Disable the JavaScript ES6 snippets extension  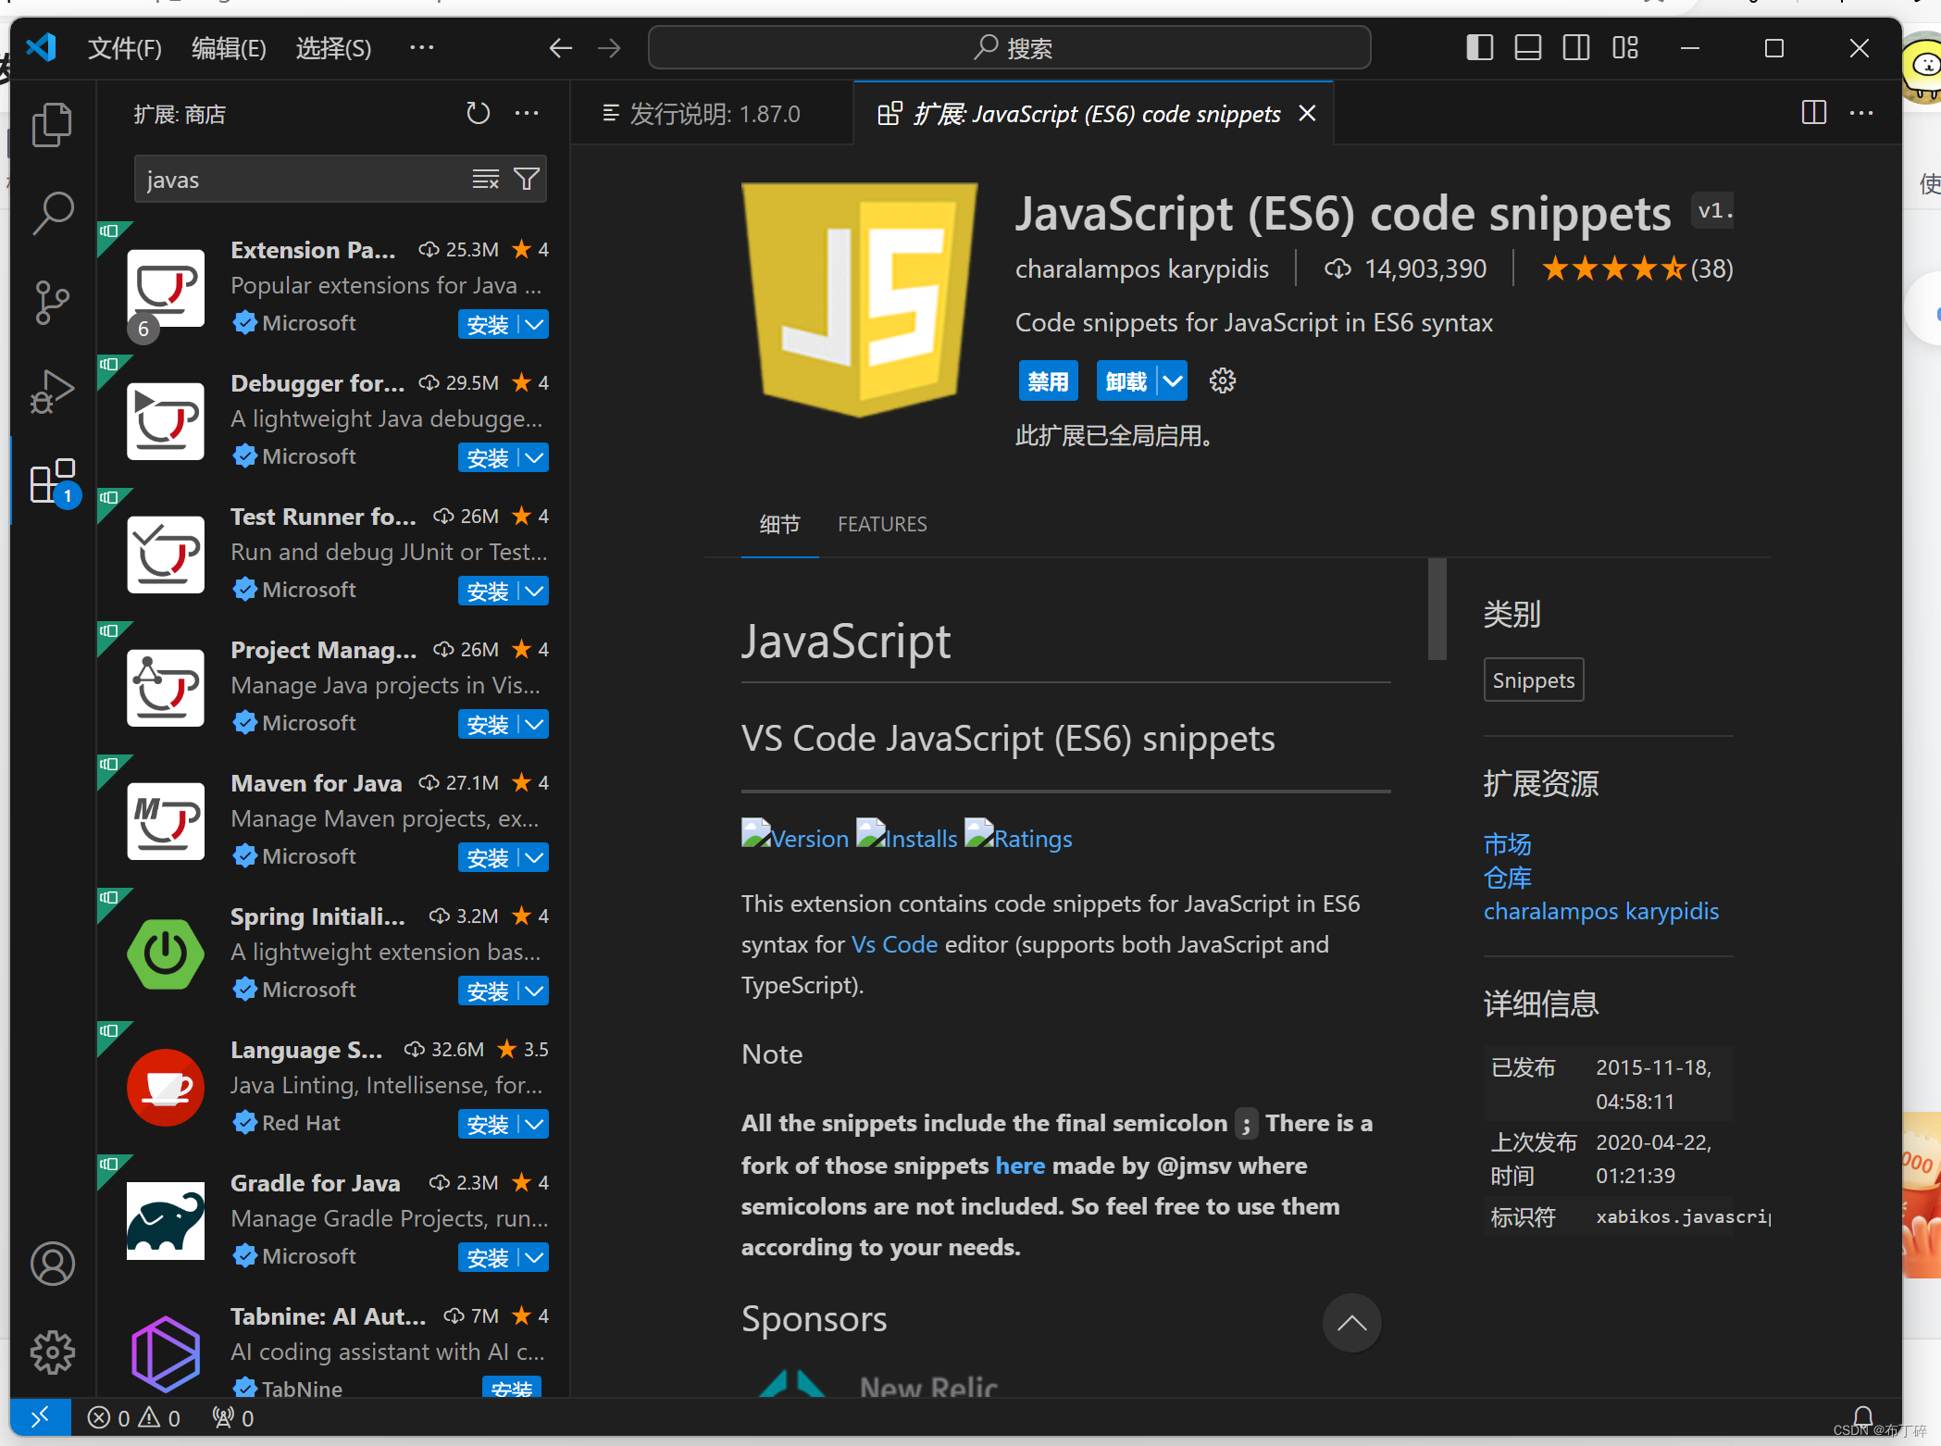click(x=1048, y=380)
